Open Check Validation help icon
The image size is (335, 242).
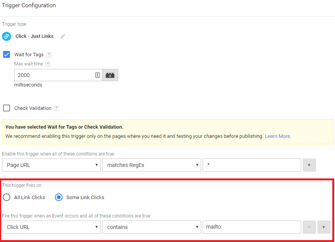(56, 108)
